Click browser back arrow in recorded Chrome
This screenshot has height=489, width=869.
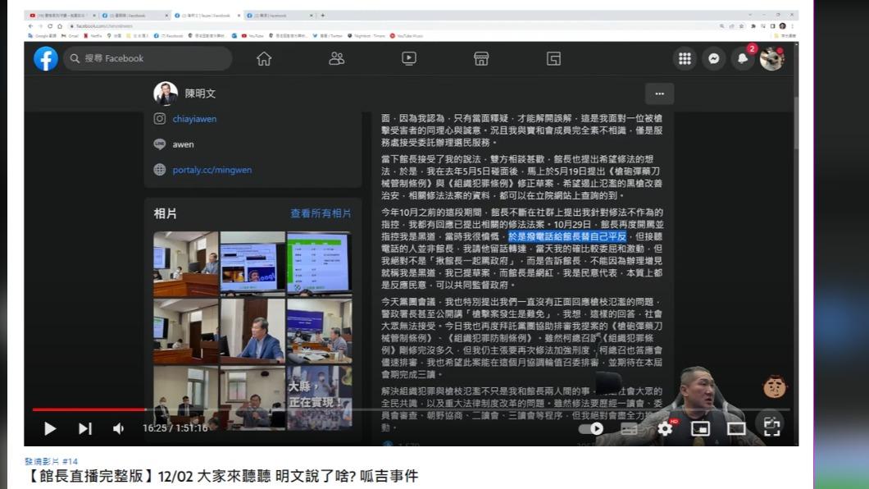30,26
